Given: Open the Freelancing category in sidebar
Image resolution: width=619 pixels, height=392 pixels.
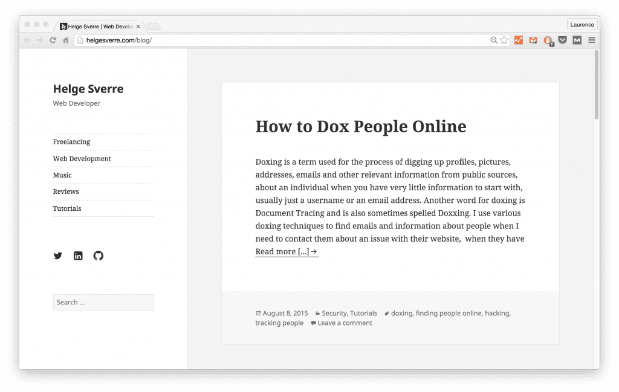Looking at the screenshot, I should pos(71,141).
